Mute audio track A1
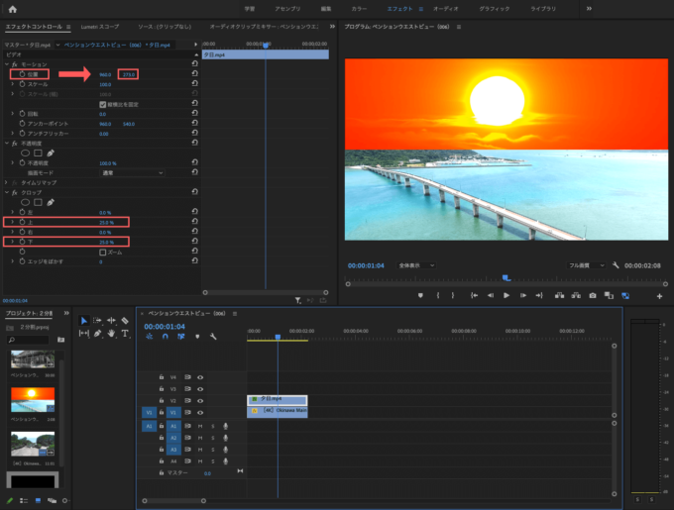This screenshot has height=510, width=674. point(200,426)
